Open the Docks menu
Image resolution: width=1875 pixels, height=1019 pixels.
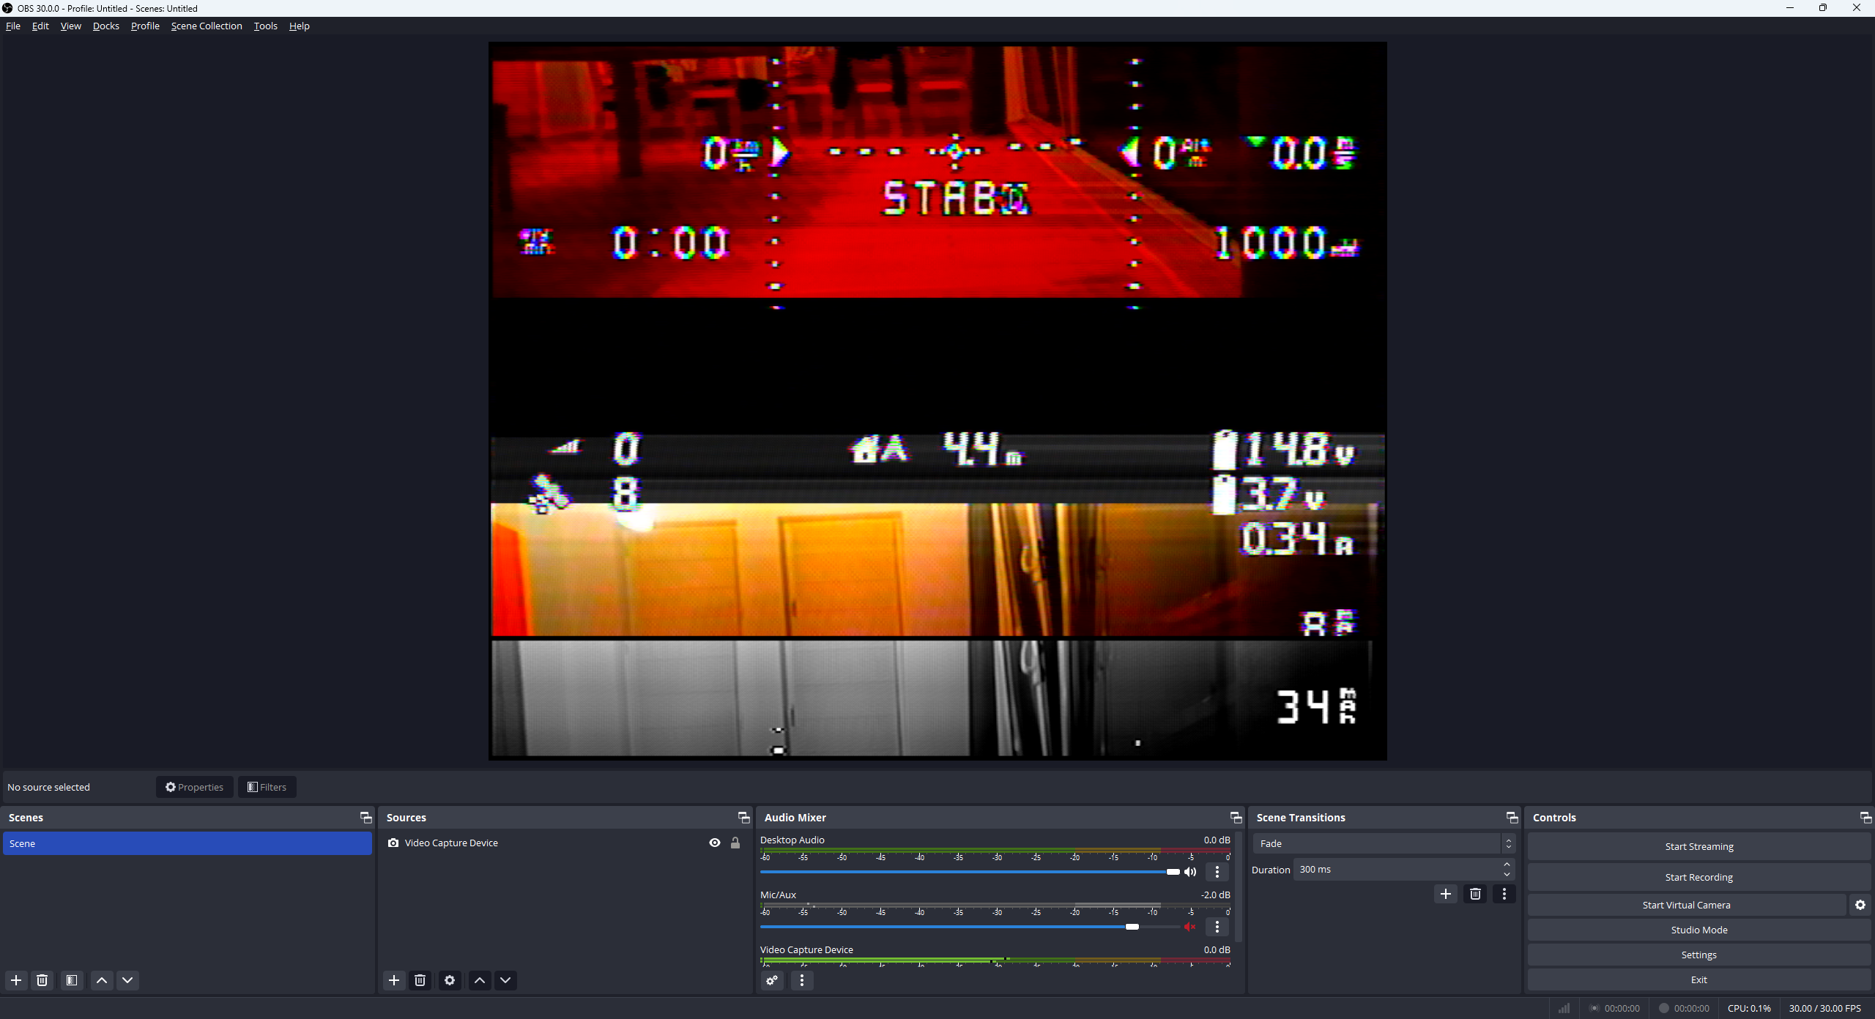[105, 26]
